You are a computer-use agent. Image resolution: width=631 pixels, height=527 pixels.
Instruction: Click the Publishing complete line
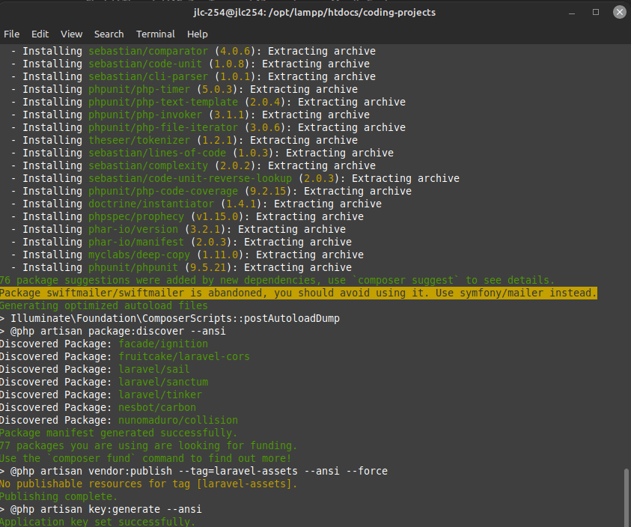click(58, 496)
